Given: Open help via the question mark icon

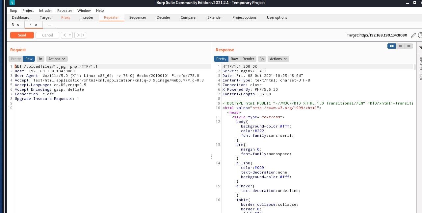Looking at the screenshot, I should (x=420, y=35).
